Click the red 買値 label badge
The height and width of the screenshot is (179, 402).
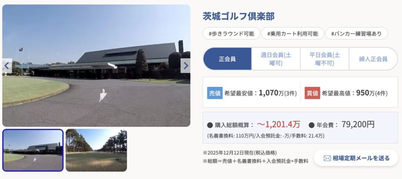coord(312,93)
